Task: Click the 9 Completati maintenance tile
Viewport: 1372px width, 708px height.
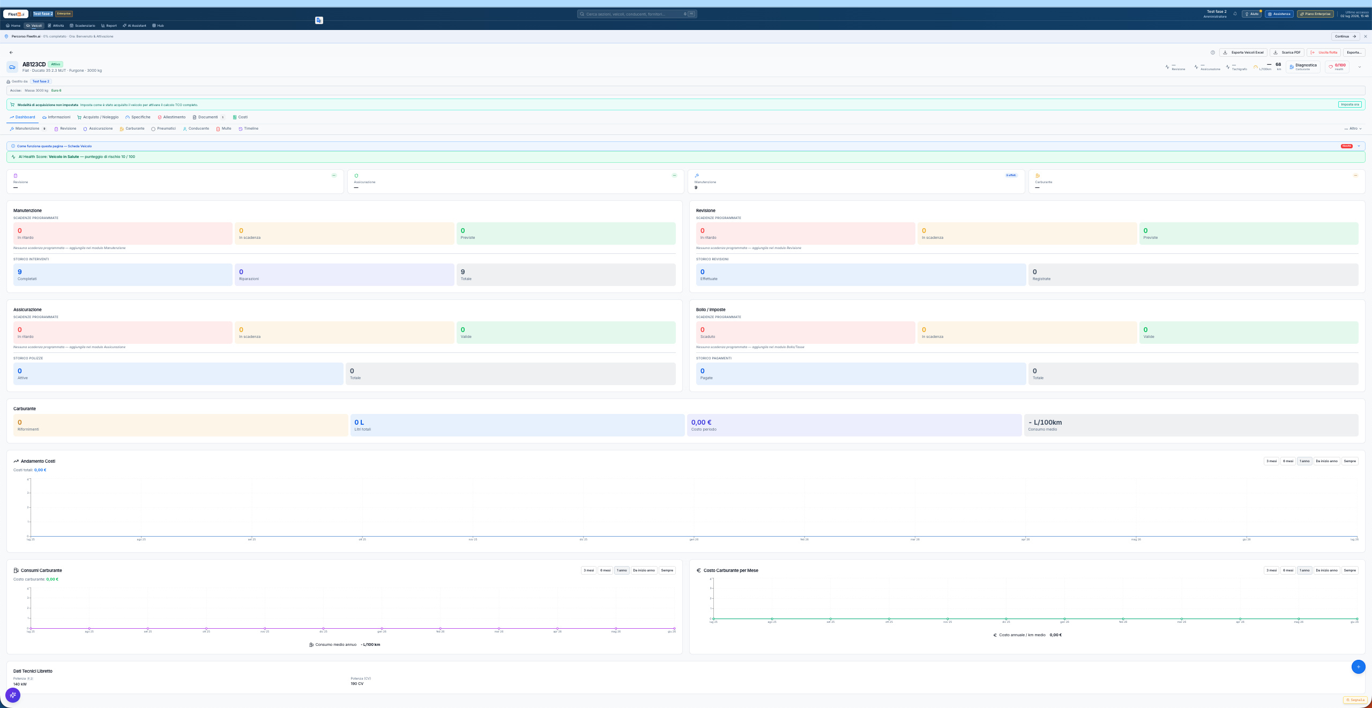Action: tap(123, 275)
